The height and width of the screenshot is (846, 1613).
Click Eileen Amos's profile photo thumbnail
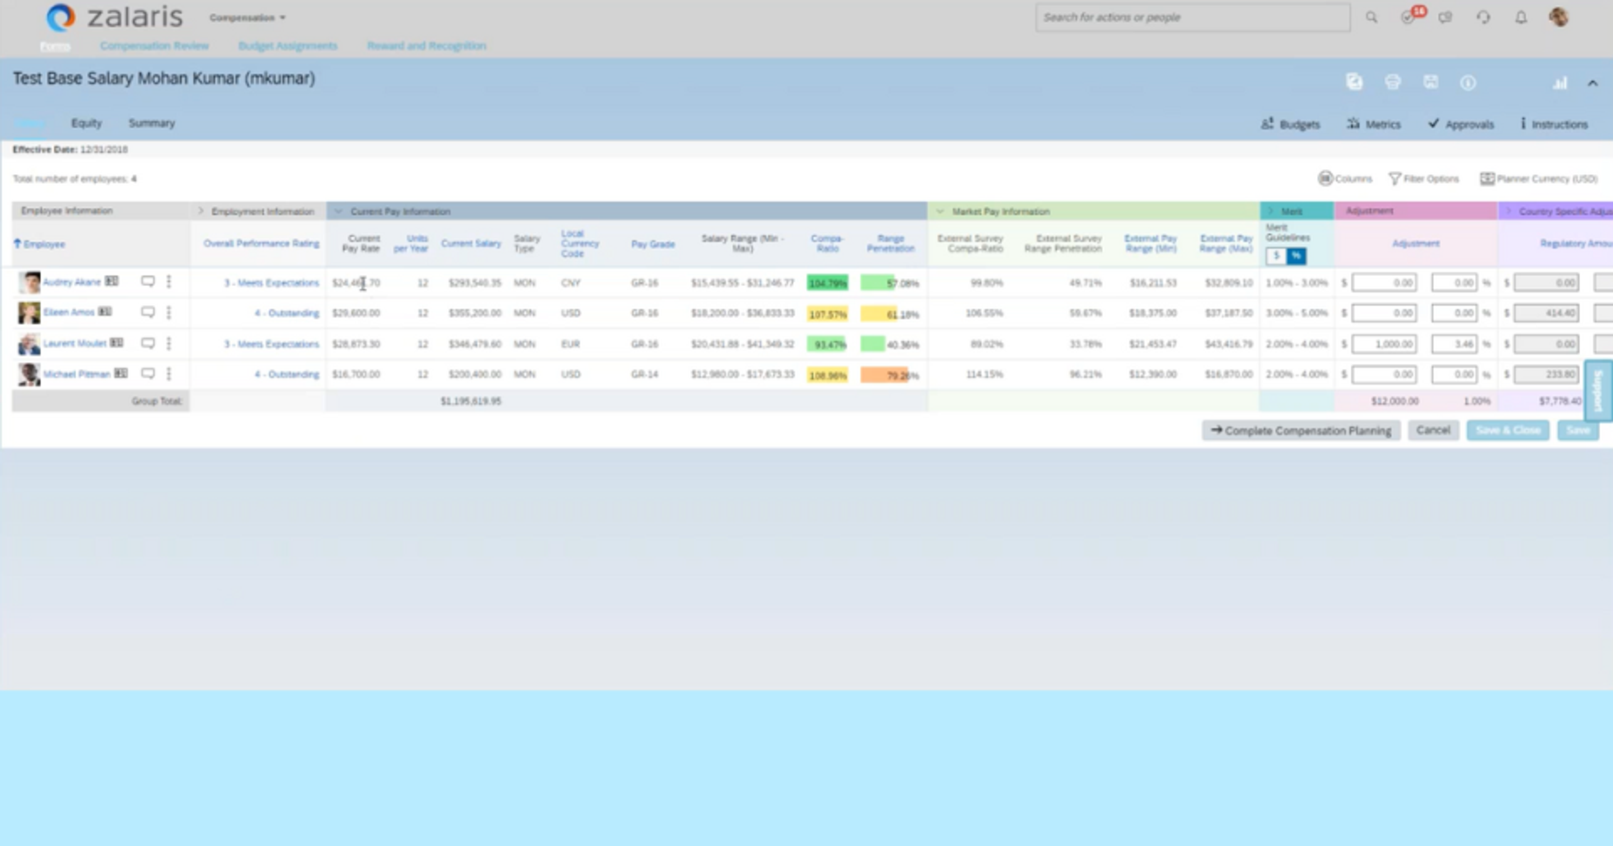coord(29,313)
